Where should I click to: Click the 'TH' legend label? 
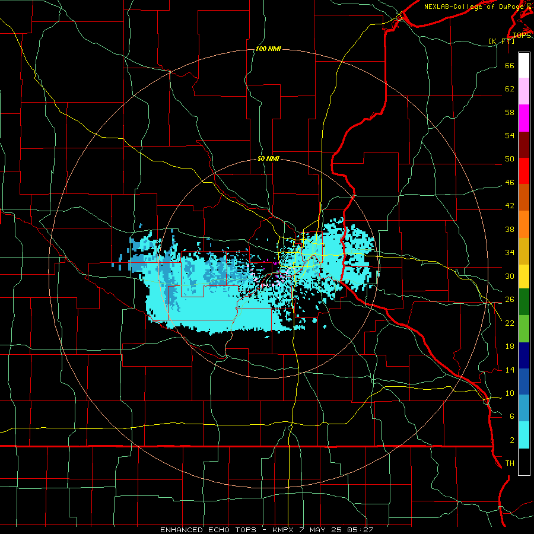(510, 463)
